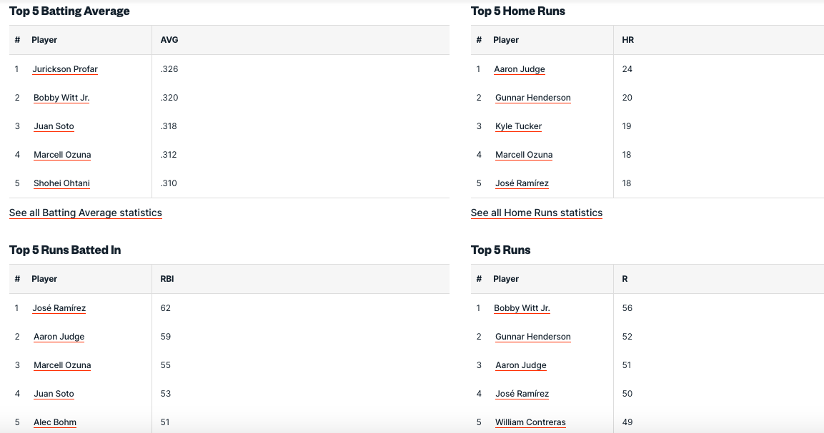The width and height of the screenshot is (824, 433).
Task: Open Juan Soto's profile from Batting Average list
Action: 54,126
